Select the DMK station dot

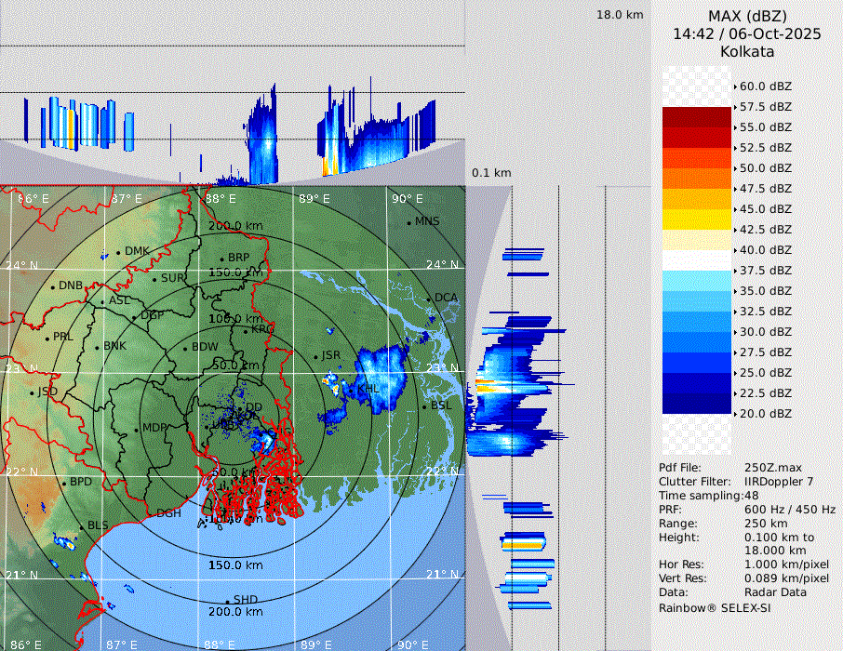coord(120,251)
